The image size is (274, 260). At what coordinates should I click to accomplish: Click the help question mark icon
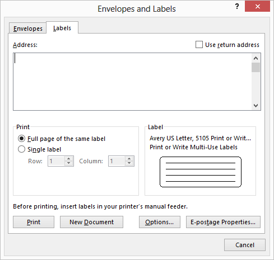click(237, 7)
